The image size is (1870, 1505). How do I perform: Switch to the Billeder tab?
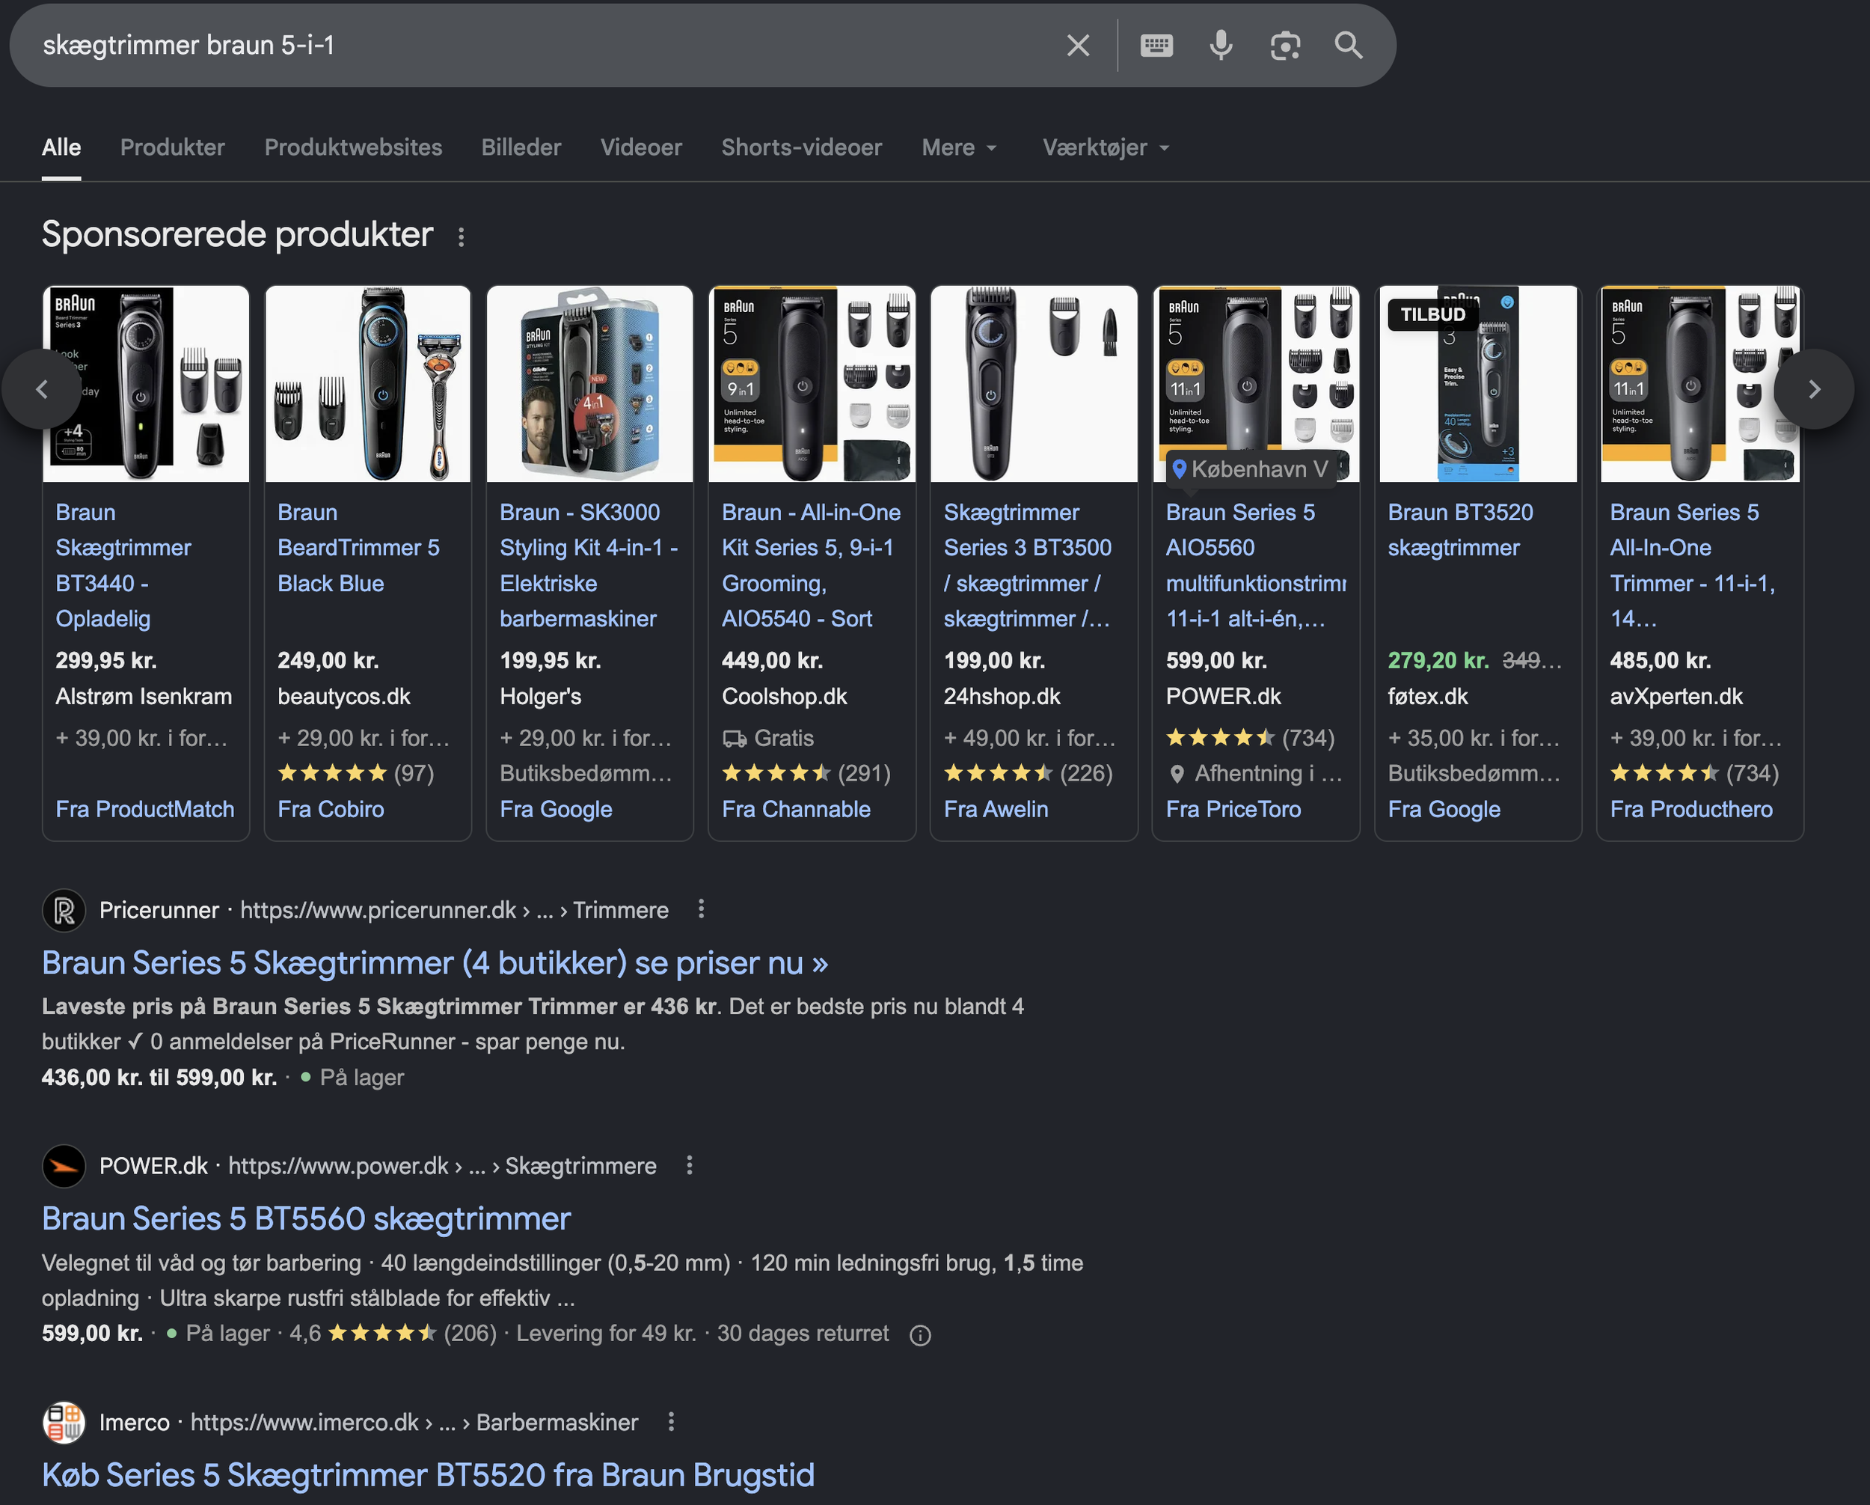[x=521, y=147]
